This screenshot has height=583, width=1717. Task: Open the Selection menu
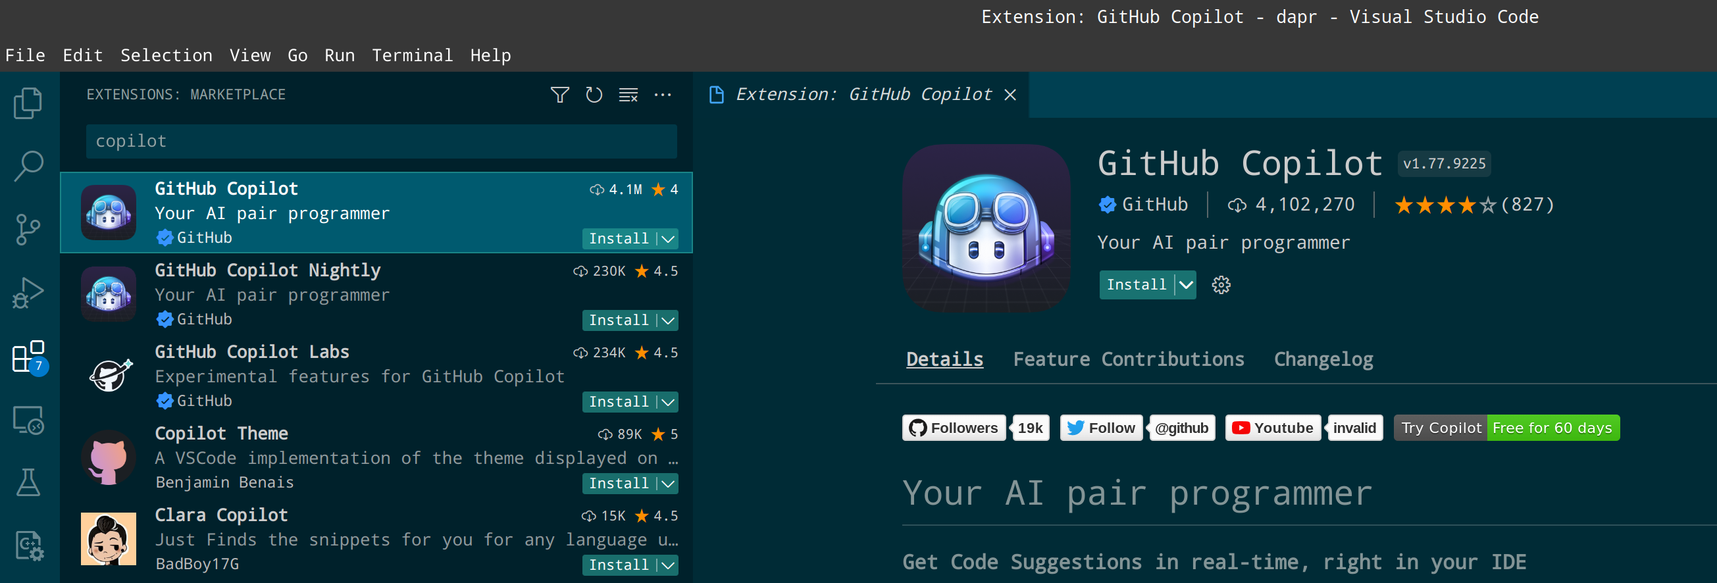167,55
